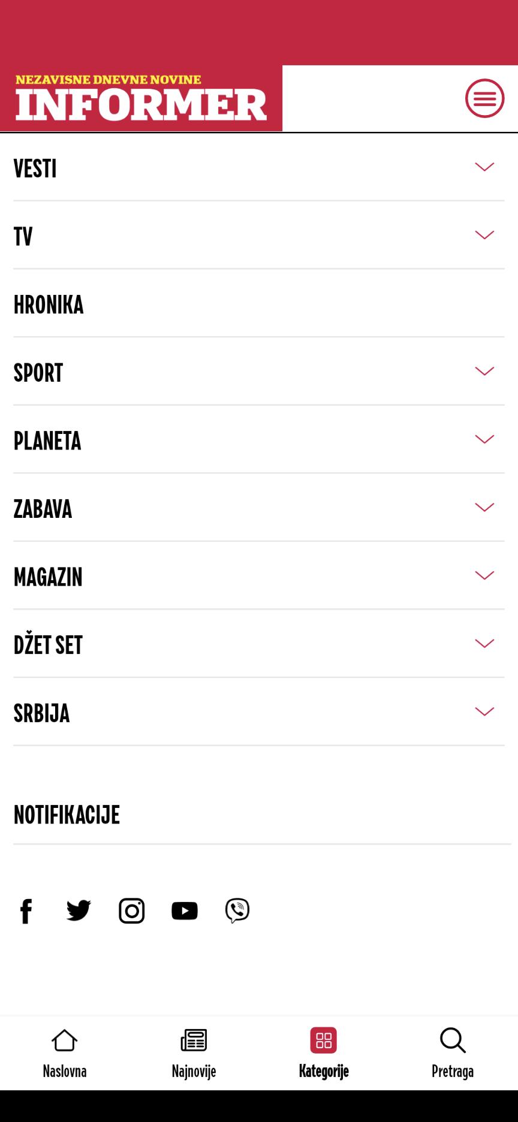Expand the Sport section chevron

[484, 372]
